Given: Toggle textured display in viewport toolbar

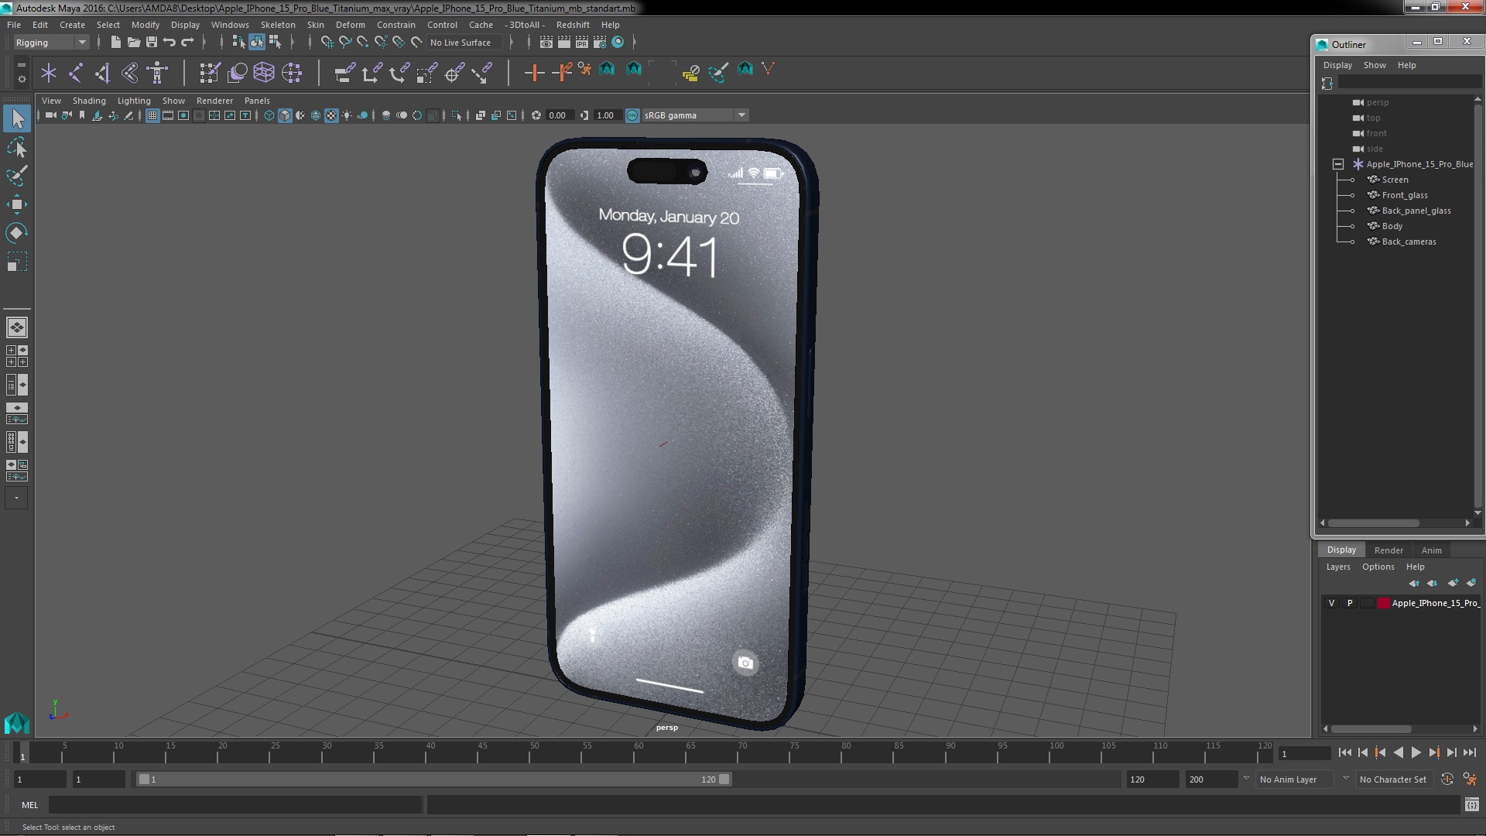Looking at the screenshot, I should coord(331,115).
